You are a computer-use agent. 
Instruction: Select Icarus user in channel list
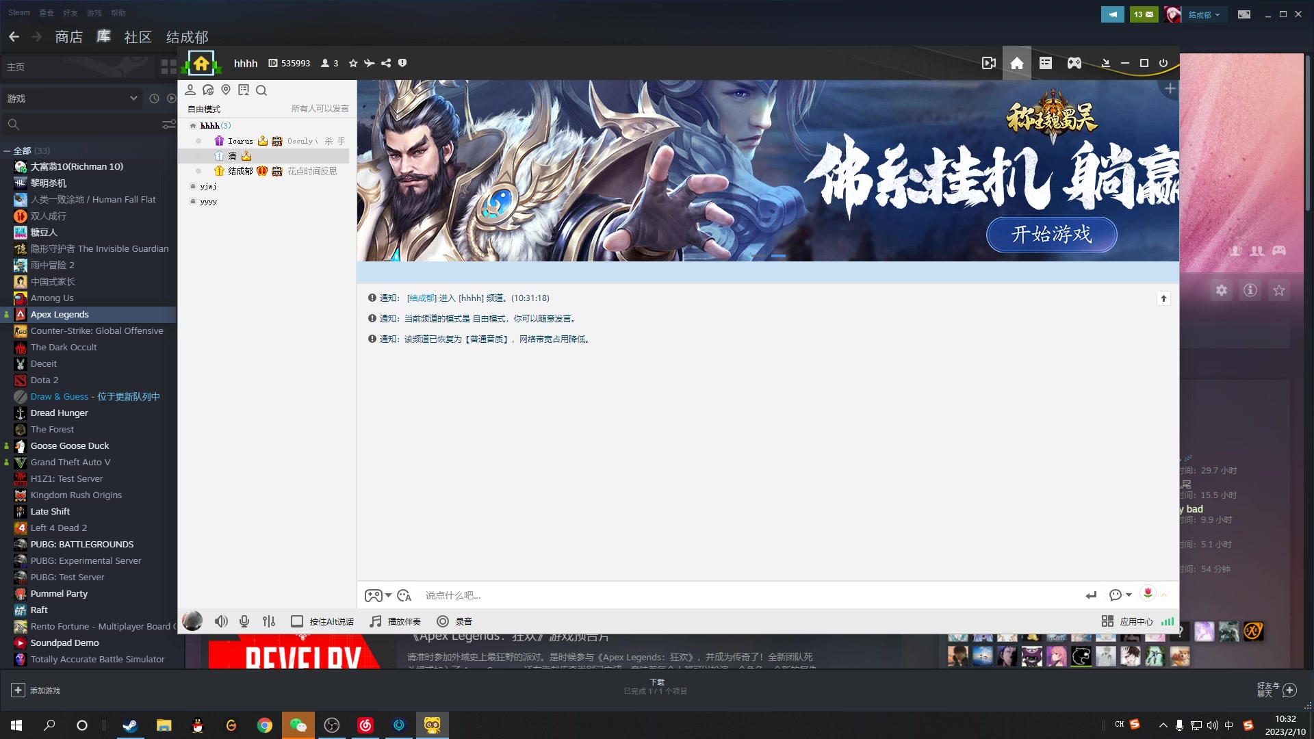240,141
